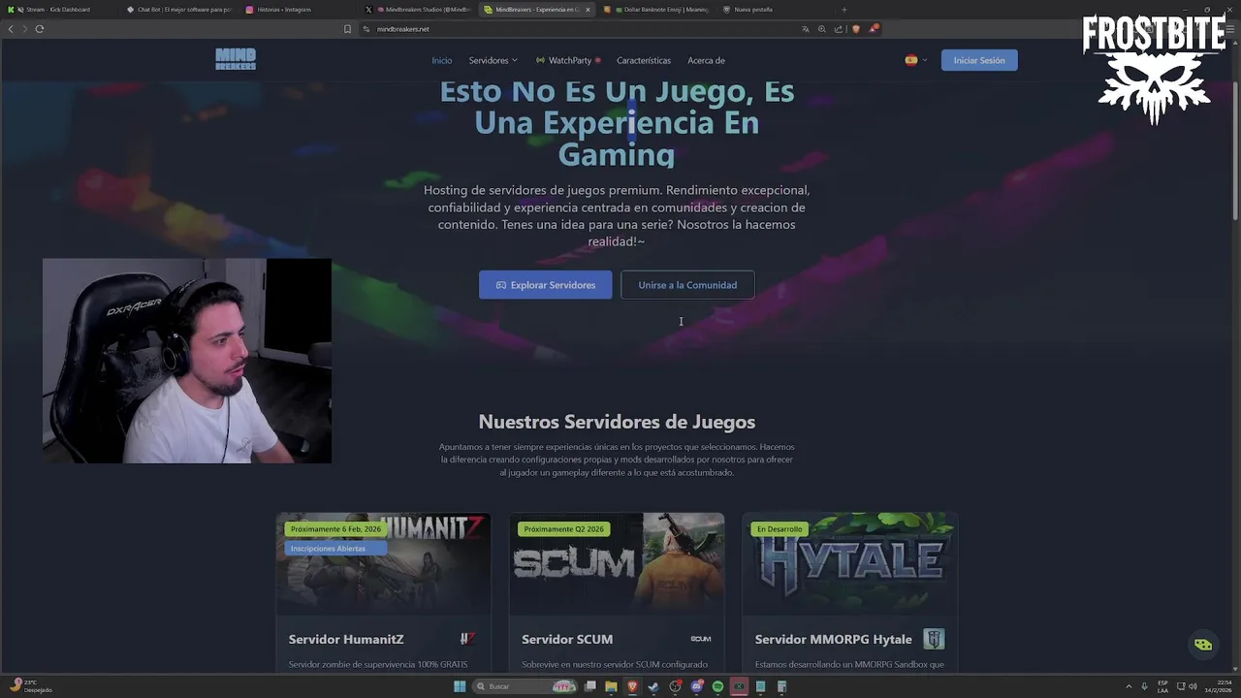Click the HumanitZ server banner image
The width and height of the screenshot is (1241, 698).
tap(384, 562)
